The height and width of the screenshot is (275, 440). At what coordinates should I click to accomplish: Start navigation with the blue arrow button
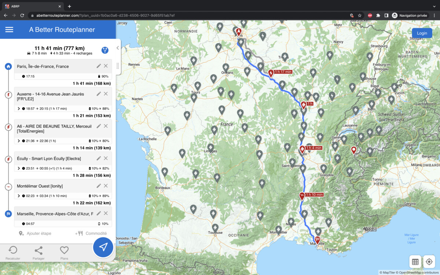pyautogui.click(x=103, y=247)
